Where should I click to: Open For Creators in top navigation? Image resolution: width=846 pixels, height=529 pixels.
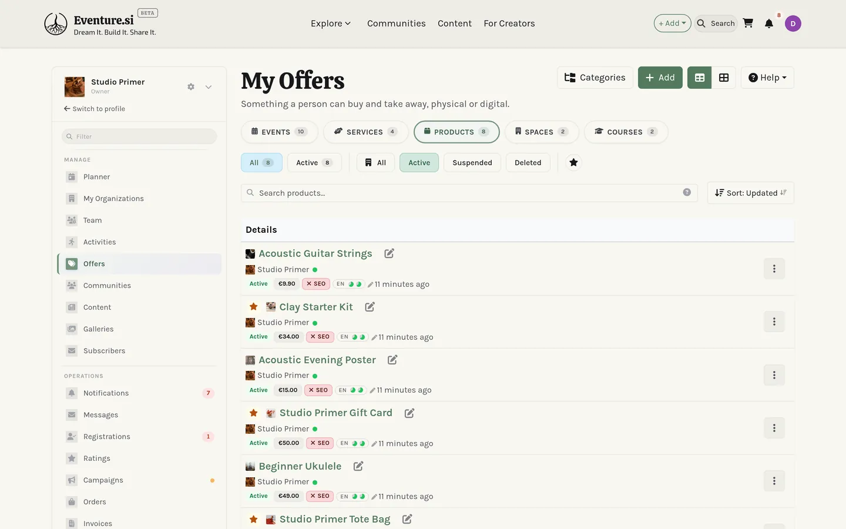[509, 24]
